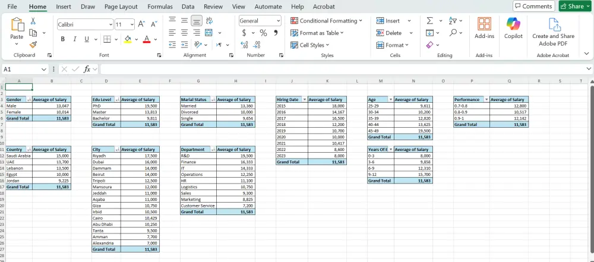Apply Percent Style with the % icon
This screenshot has width=594, height=262.
[263, 33]
